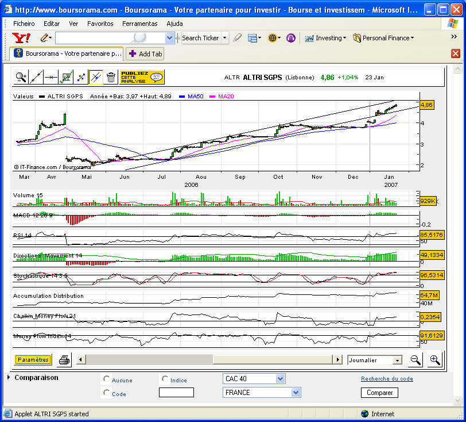This screenshot has height=422, width=466.
Task: Follow the Recherche du code link
Action: (x=387, y=379)
